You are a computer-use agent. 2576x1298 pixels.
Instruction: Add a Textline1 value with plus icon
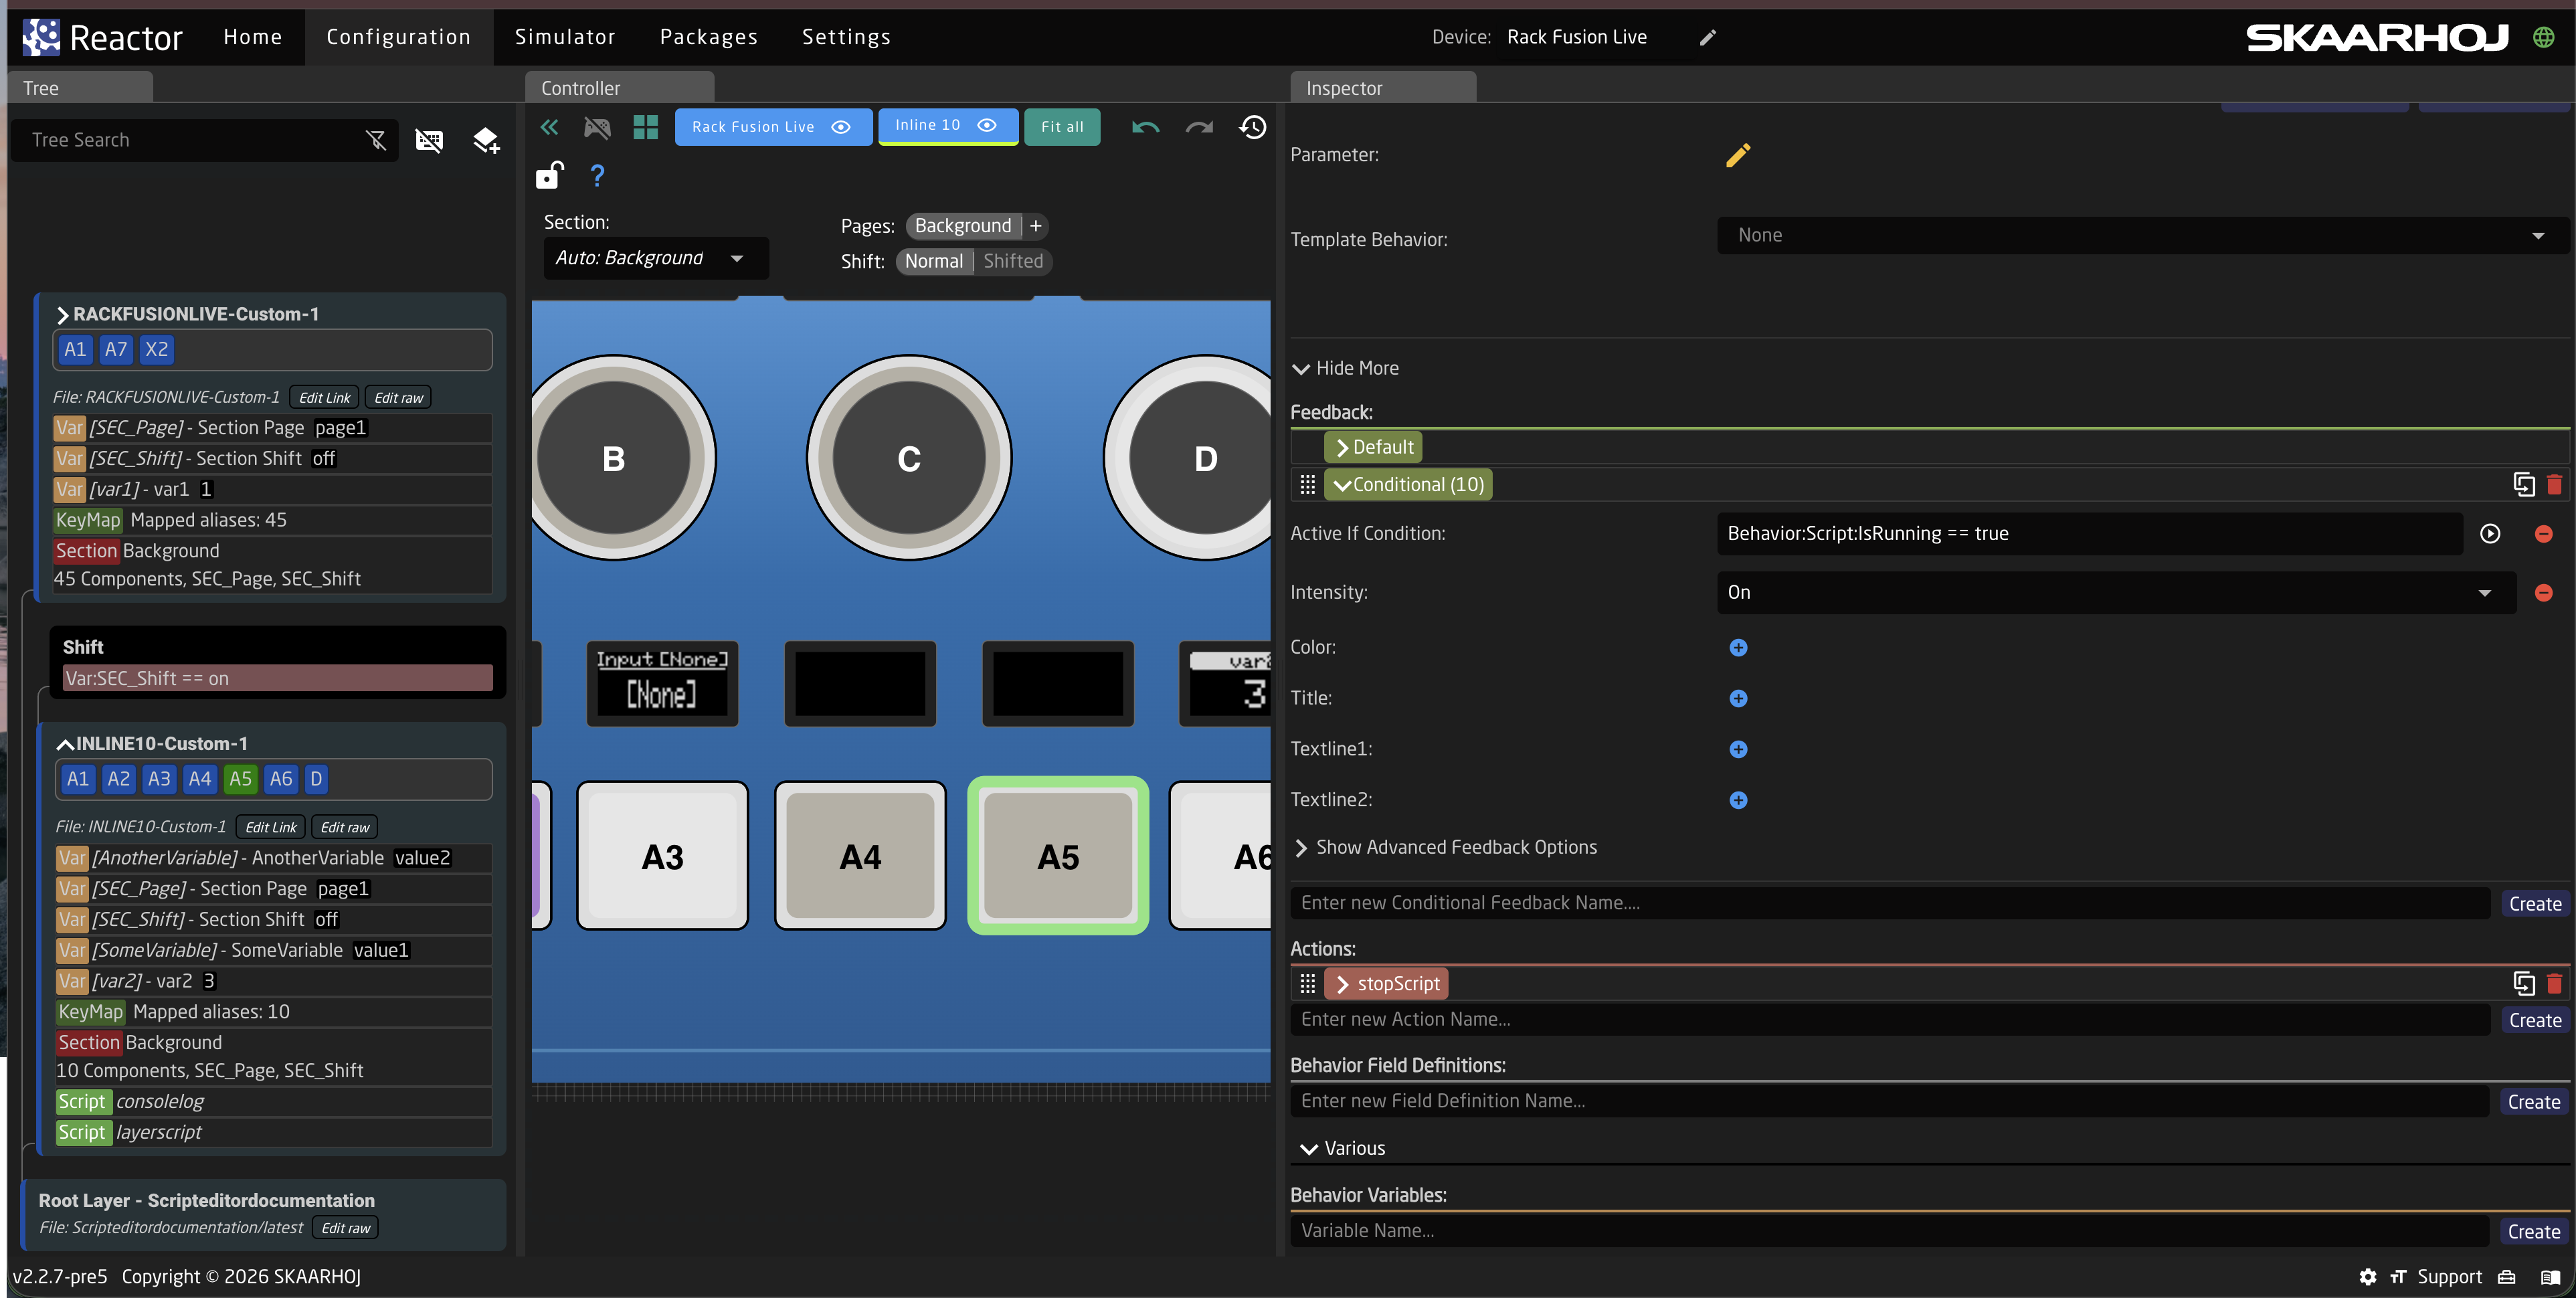coord(1738,750)
